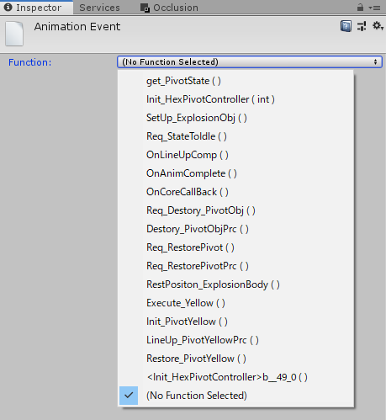Open the component gear settings menu

[378, 26]
